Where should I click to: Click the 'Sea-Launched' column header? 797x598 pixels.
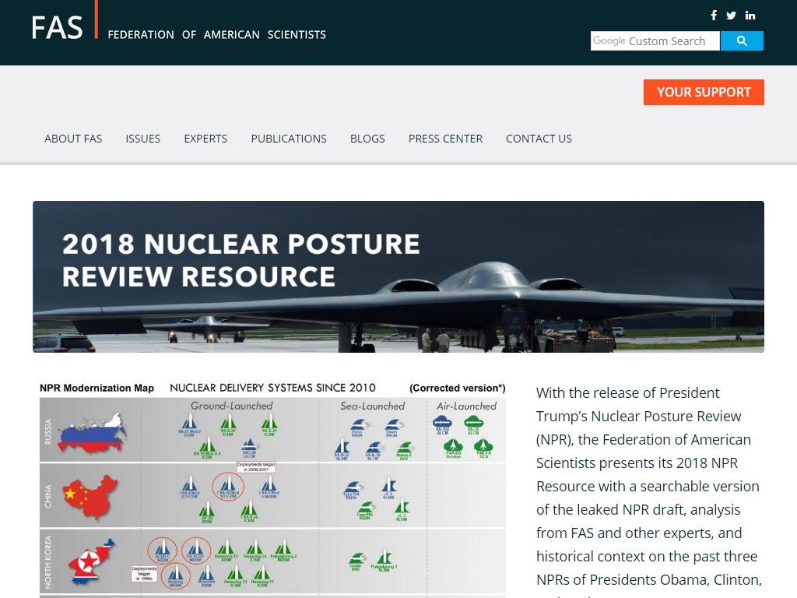(373, 406)
